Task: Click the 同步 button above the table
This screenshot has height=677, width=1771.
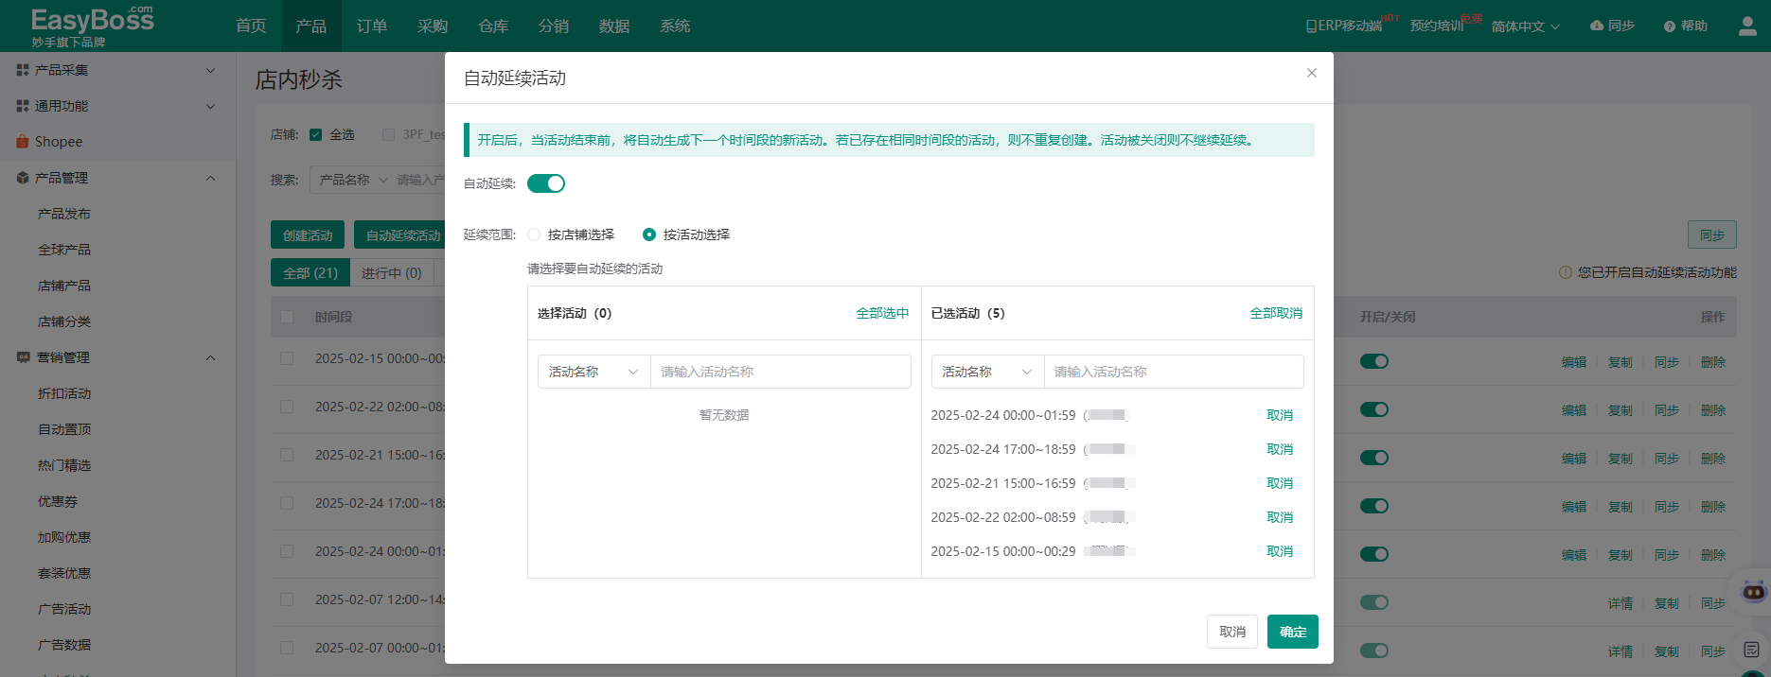Action: [1712, 235]
